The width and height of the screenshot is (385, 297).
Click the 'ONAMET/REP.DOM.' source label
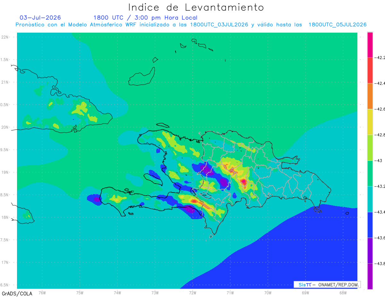tap(338, 285)
